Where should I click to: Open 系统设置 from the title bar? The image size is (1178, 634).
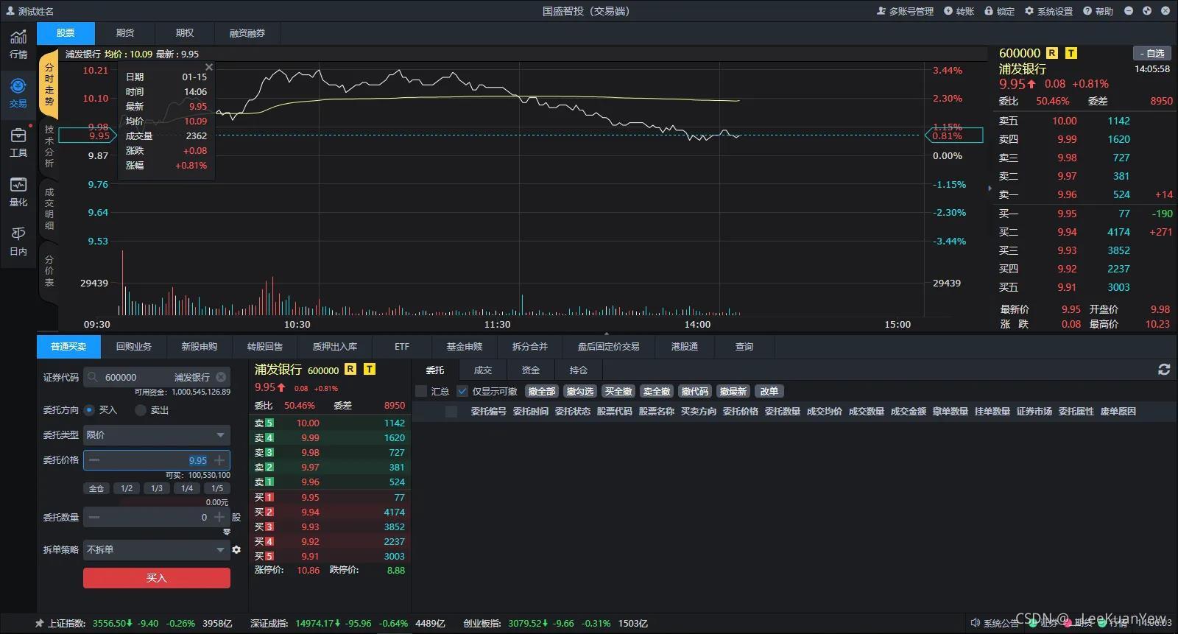[1048, 11]
